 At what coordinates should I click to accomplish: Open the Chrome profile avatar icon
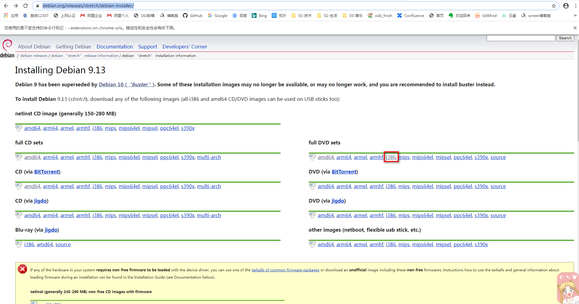tap(566, 6)
